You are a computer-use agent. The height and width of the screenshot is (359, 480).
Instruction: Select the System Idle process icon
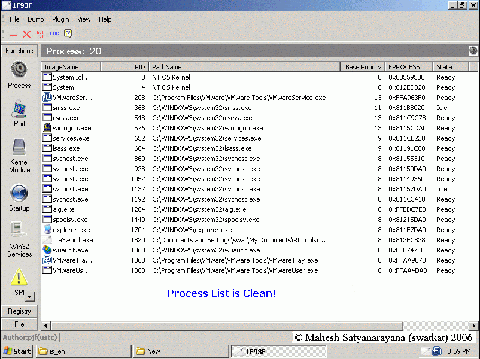click(x=47, y=77)
